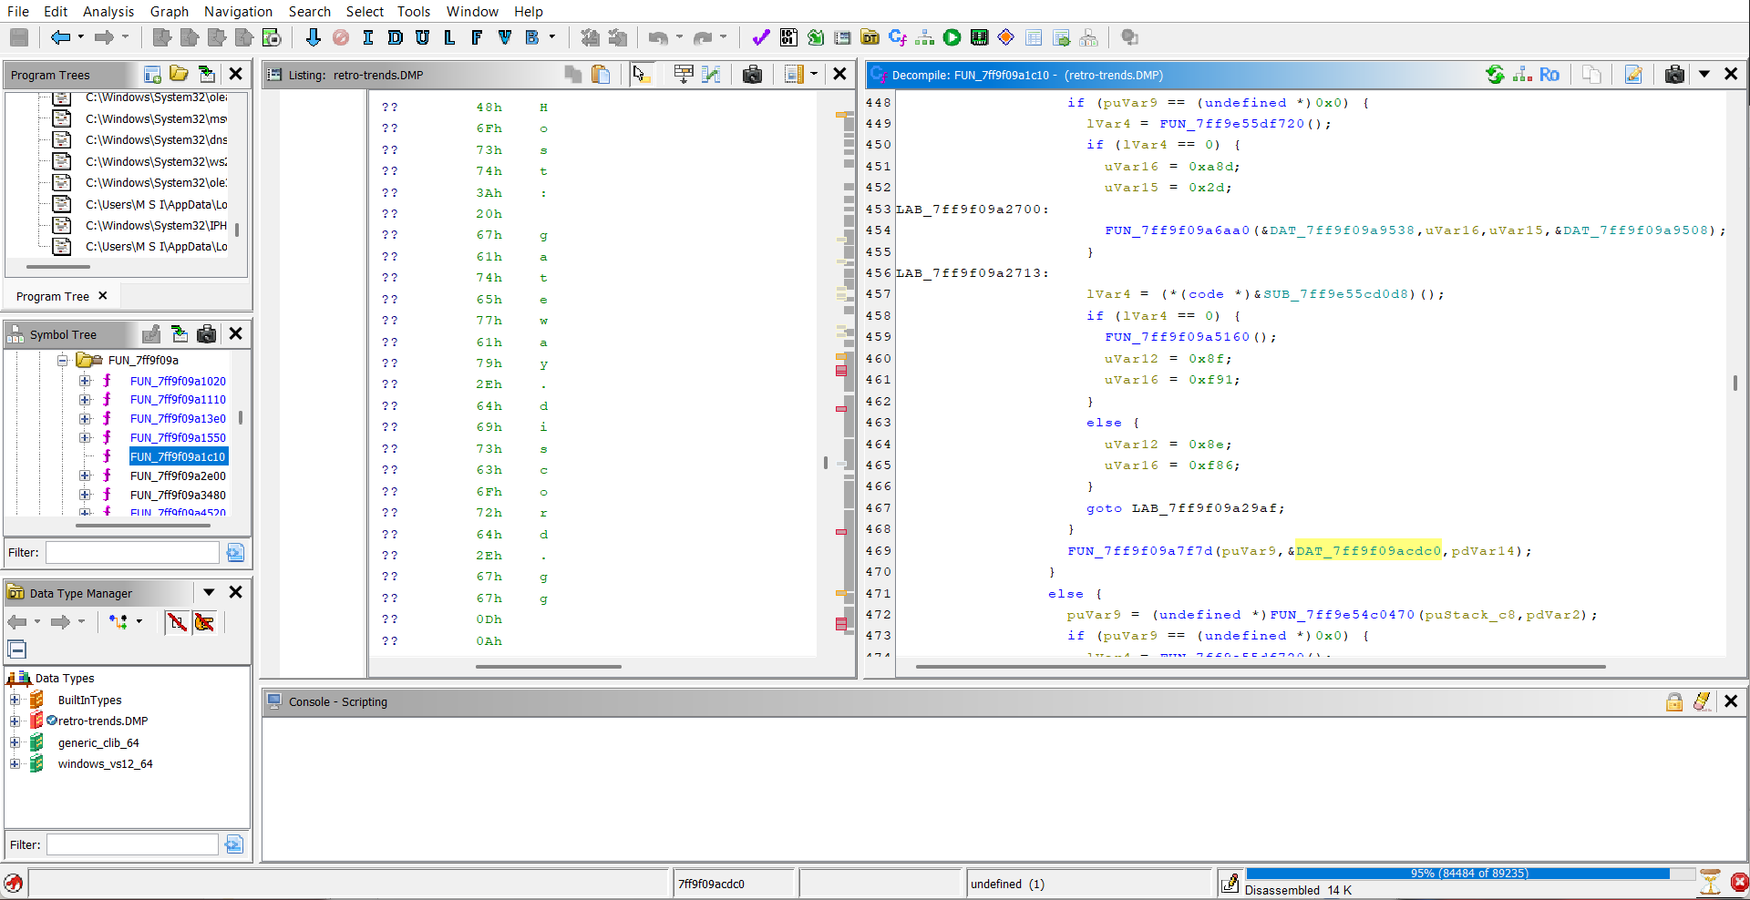Expand windows_vs12_64 archive node

15,764
